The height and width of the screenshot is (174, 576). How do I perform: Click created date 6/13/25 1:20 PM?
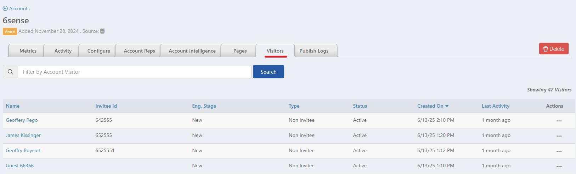coord(436,135)
